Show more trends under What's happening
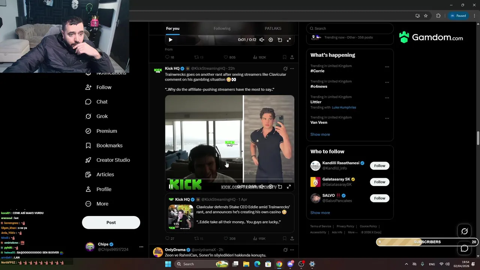Viewport: 480px width, 270px height. 320,135
